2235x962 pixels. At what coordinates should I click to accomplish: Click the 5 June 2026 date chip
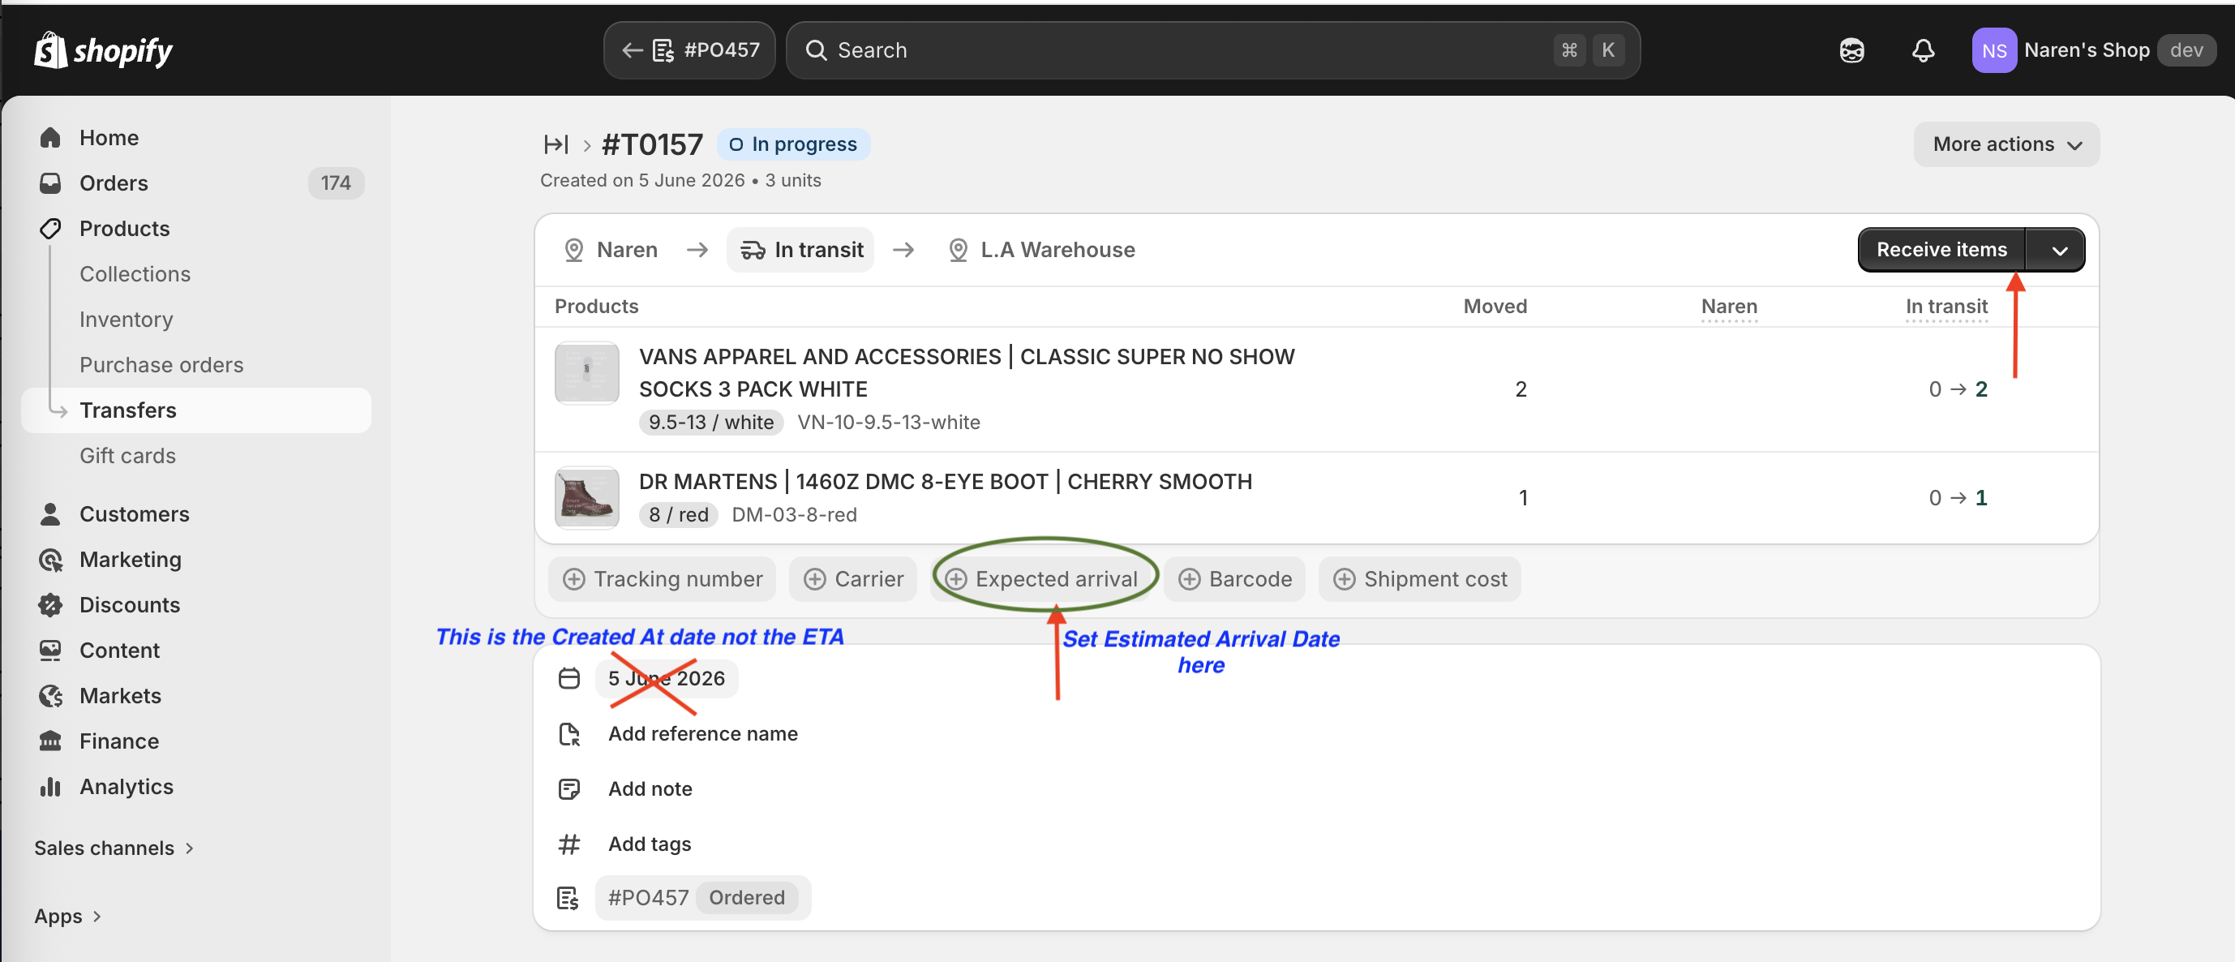[x=667, y=678]
